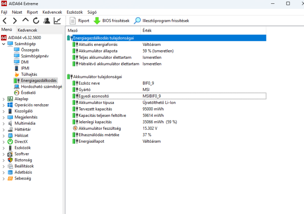Viewport: 304px width, 214px height.
Task: Select the Jelenlegi kapacitás row
Action: click(169, 122)
